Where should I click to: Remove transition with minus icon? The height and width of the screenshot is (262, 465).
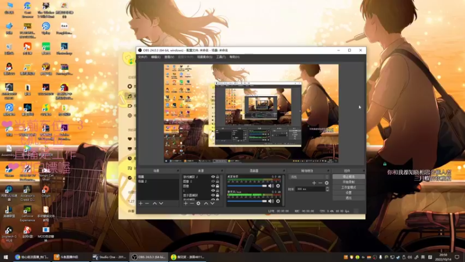[x=320, y=183]
